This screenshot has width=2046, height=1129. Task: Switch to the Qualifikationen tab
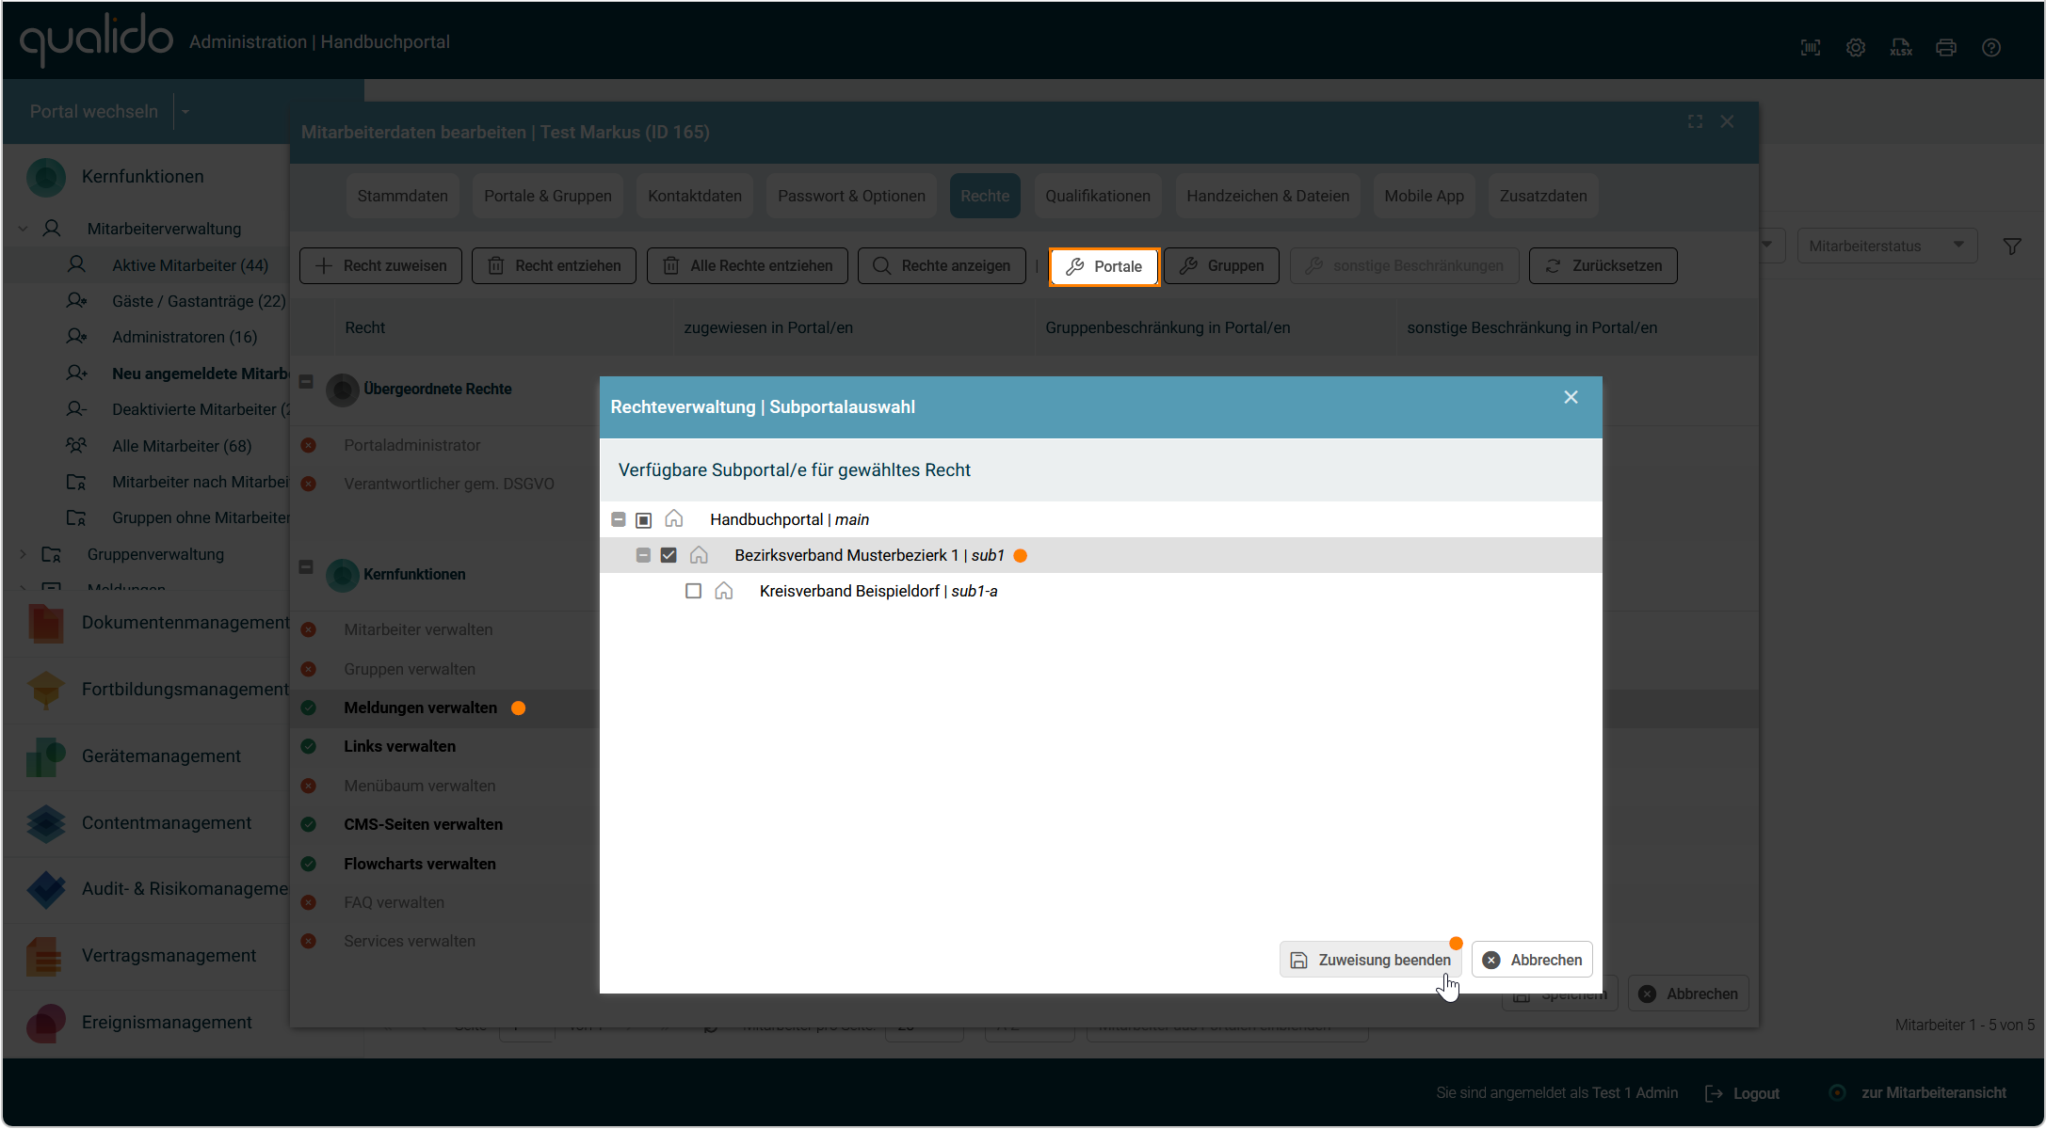[1097, 196]
